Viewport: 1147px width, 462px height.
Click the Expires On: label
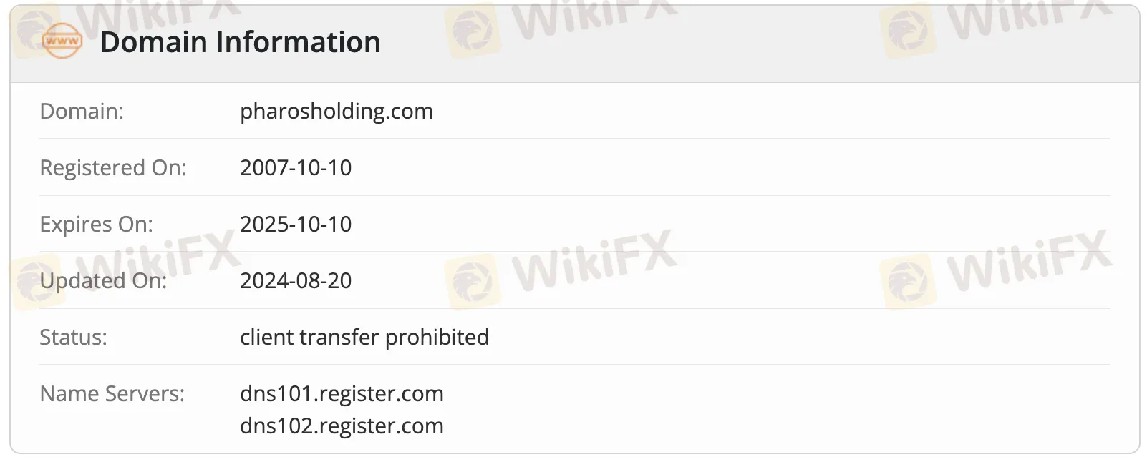[96, 225]
